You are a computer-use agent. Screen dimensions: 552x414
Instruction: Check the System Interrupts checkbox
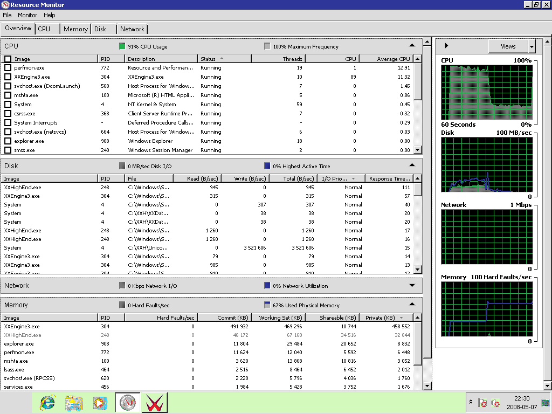[8, 122]
